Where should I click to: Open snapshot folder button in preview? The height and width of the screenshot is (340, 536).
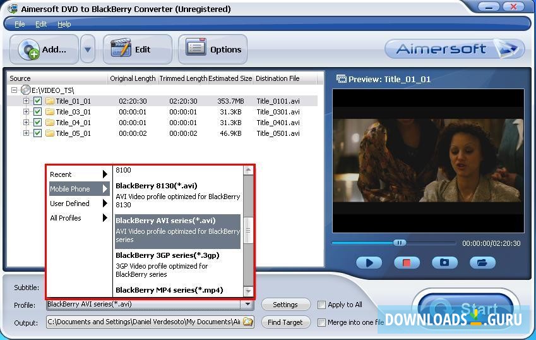coord(482,263)
